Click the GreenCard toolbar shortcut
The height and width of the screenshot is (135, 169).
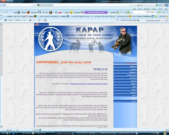(x=79, y=12)
